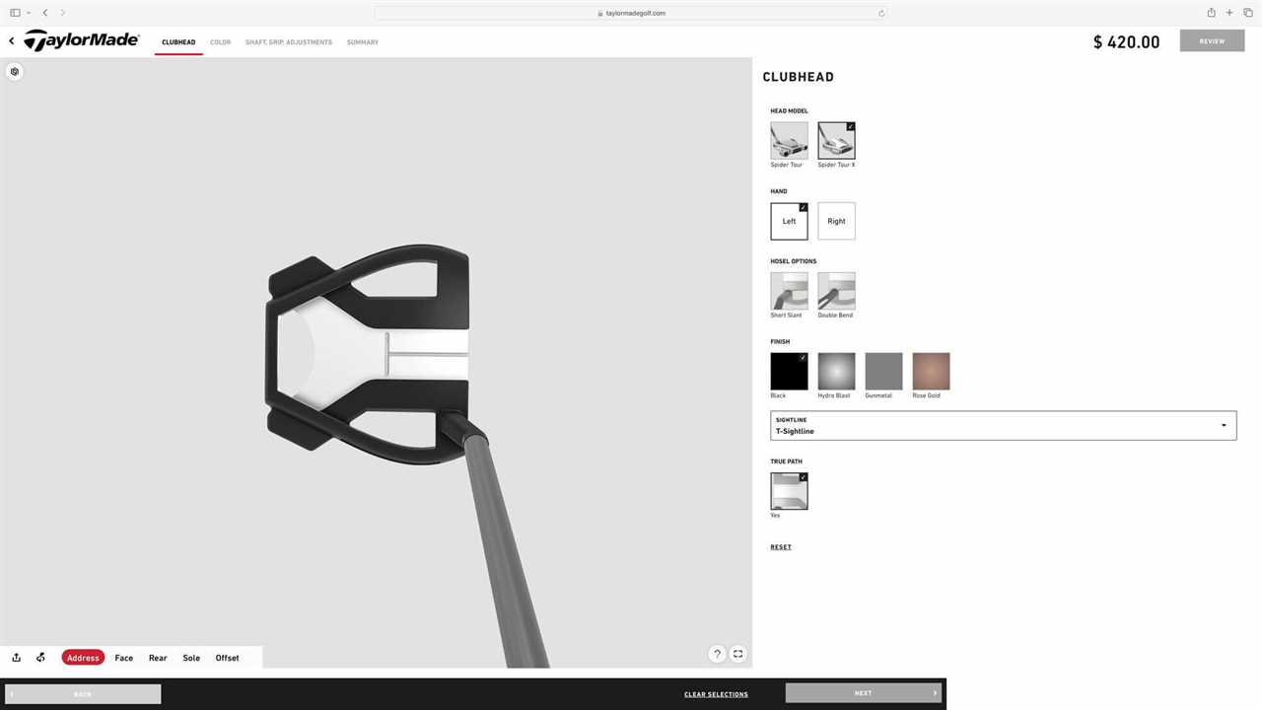Screen dimensions: 1262x710
Task: Pick the Rose Gold finish swatch
Action: coord(931,372)
